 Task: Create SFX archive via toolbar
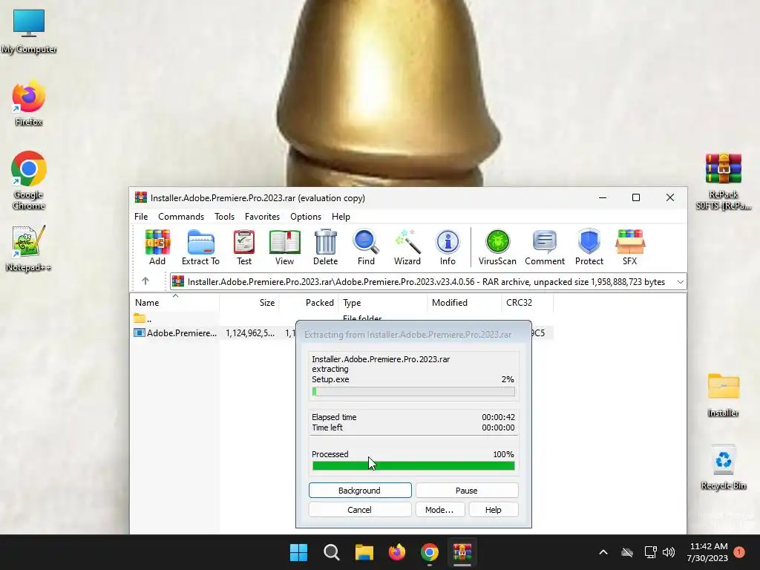pos(629,247)
